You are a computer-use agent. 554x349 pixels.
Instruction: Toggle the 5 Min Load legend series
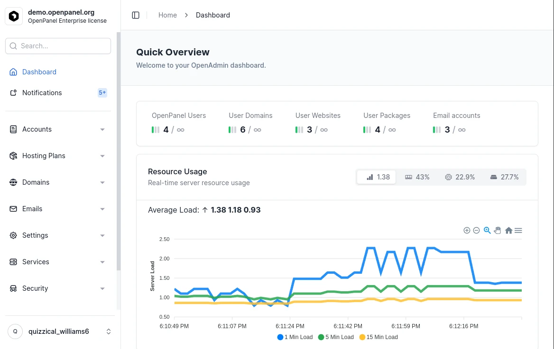(336, 337)
